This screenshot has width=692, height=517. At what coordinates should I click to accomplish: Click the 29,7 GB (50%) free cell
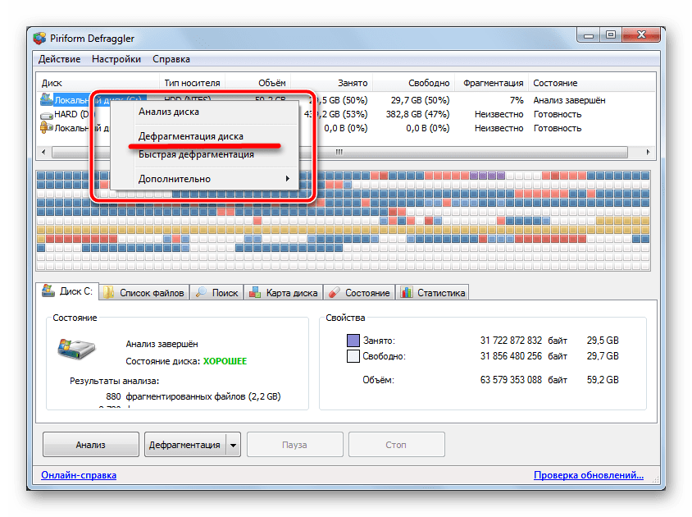(x=420, y=100)
